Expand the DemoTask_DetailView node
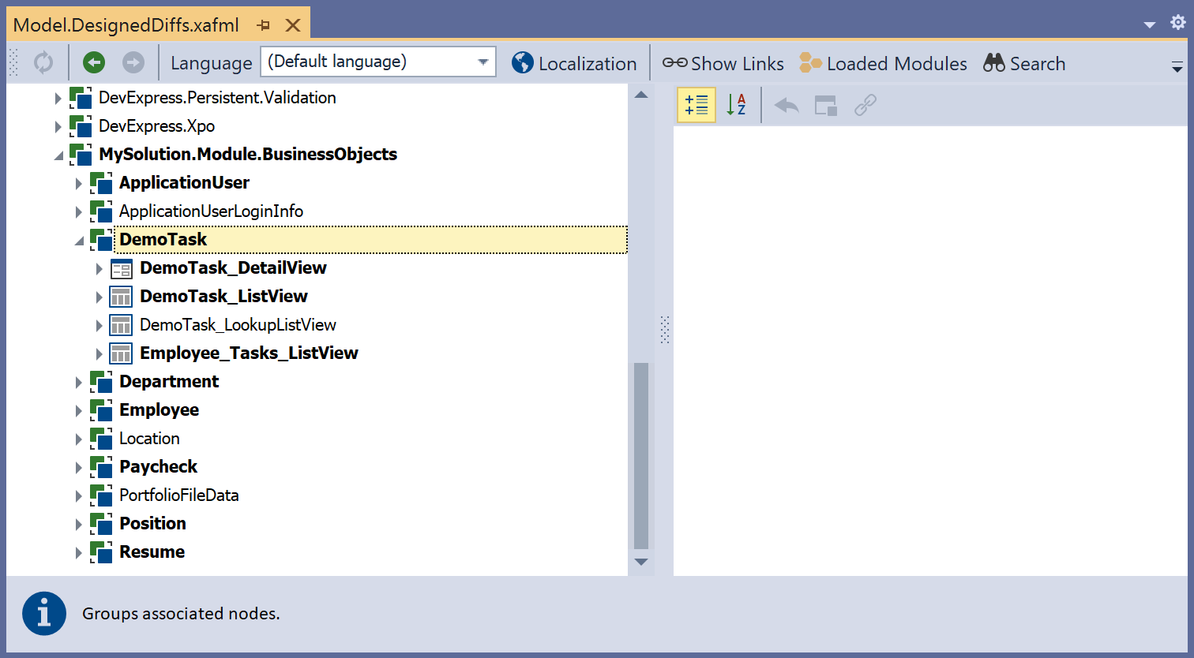Viewport: 1194px width, 658px height. (99, 269)
